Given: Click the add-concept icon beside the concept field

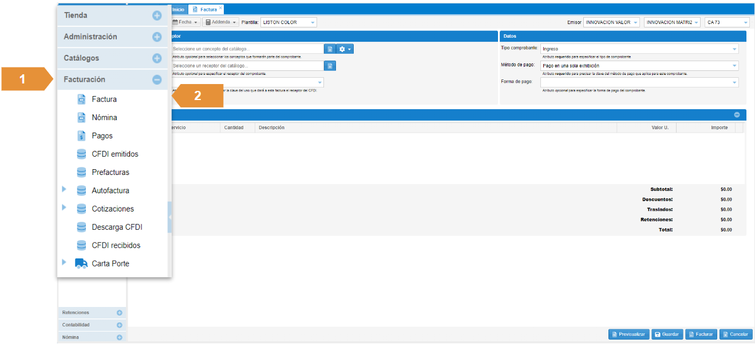Looking at the screenshot, I should point(330,49).
